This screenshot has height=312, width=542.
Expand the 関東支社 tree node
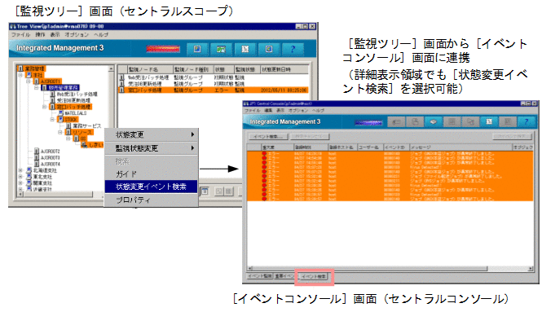click(x=20, y=182)
